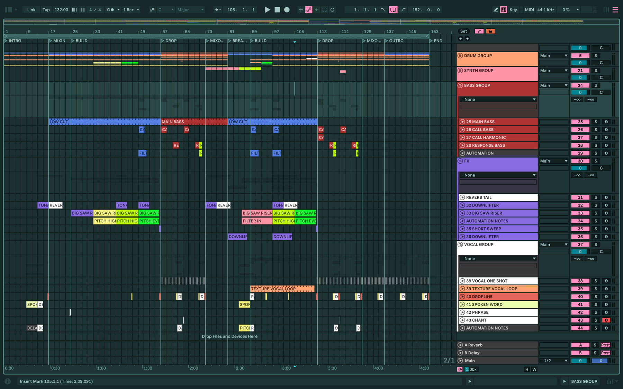Screen dimensions: 623x389
Task: Start playback with the Play button
Action: [x=267, y=10]
